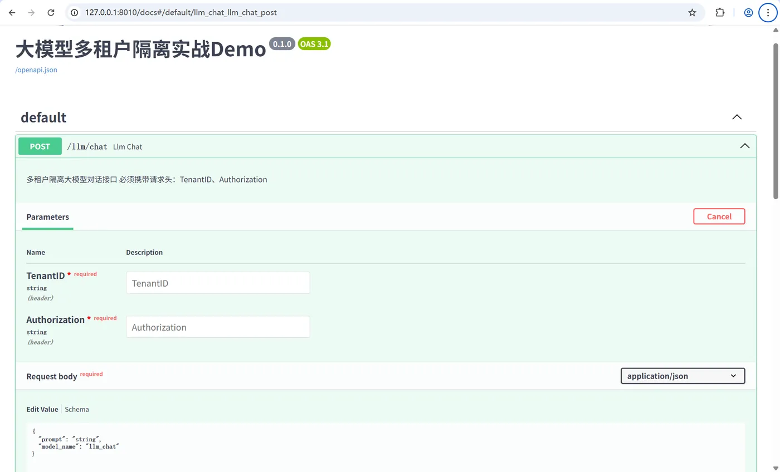This screenshot has width=780, height=472.
Task: Click inside the request body JSON editor
Action: click(x=386, y=447)
